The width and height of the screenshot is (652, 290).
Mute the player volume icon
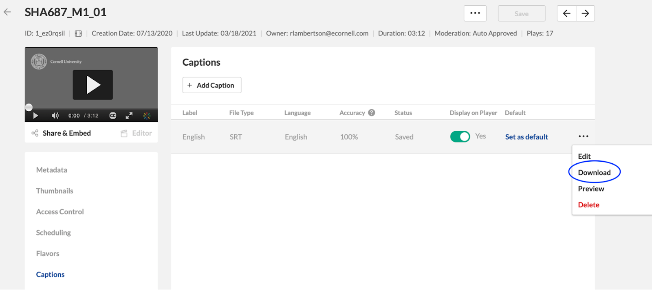coord(55,116)
